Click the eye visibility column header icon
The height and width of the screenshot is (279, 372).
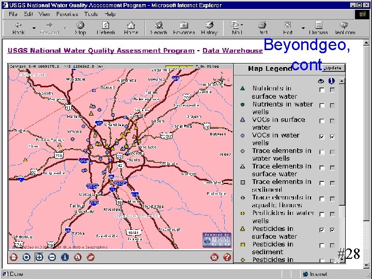(321, 81)
